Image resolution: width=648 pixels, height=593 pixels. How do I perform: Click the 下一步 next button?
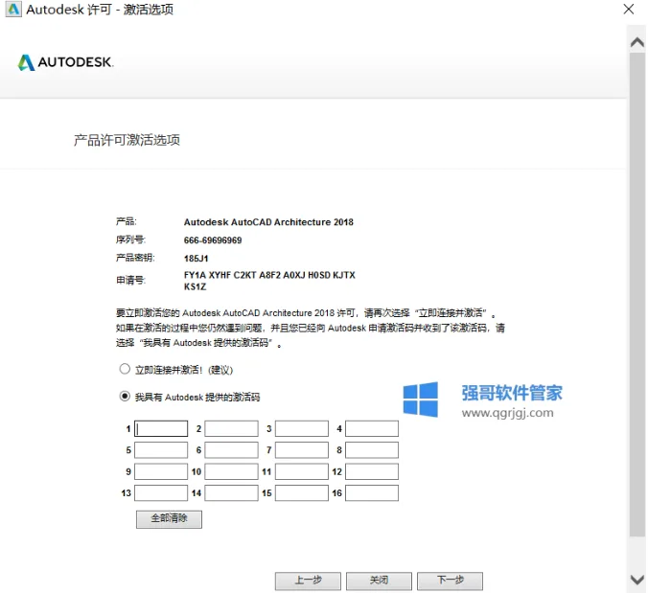(x=450, y=581)
